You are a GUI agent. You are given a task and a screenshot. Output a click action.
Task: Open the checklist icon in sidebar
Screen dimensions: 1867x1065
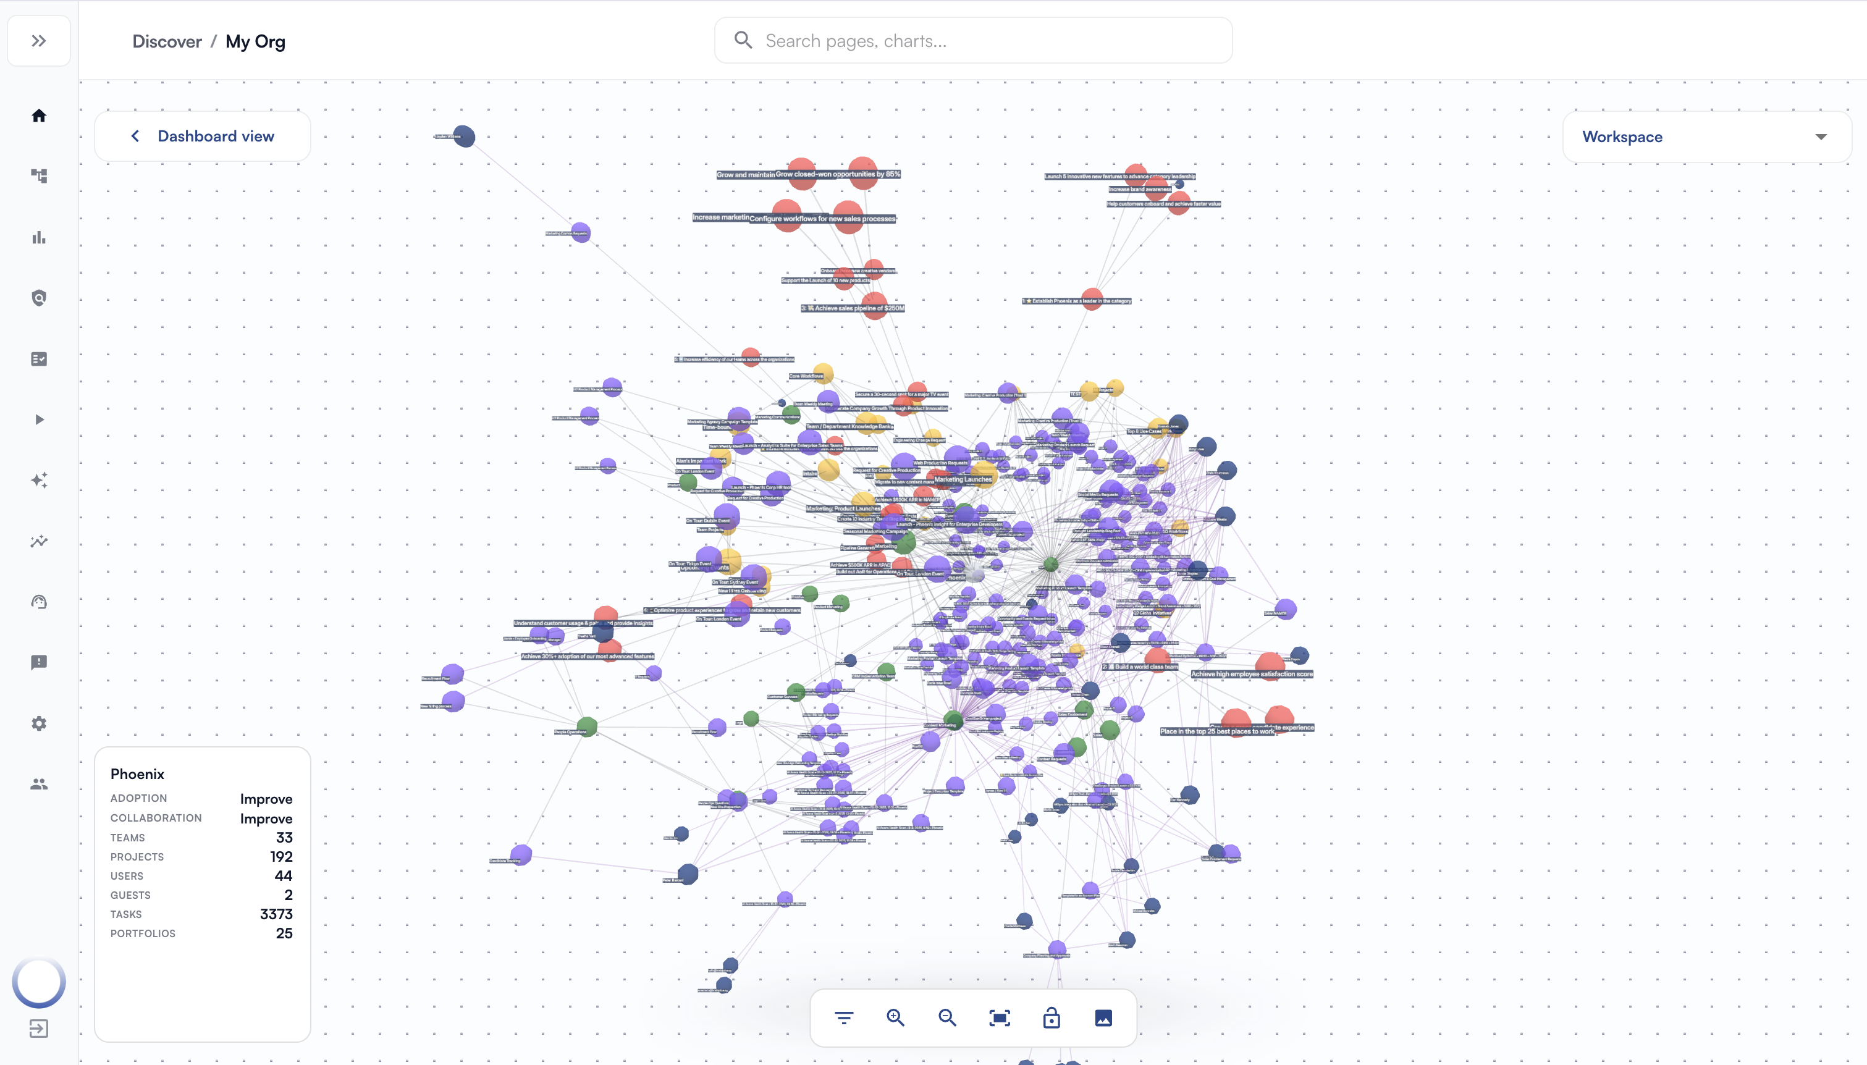pyautogui.click(x=39, y=359)
